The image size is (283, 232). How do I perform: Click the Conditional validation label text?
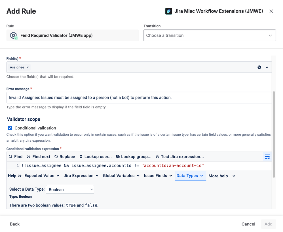coord(35,128)
